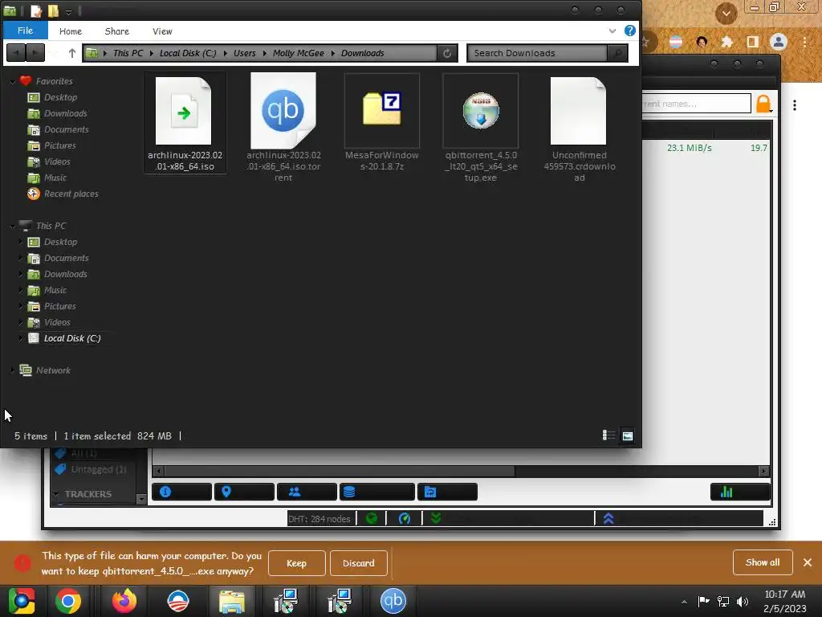Image resolution: width=822 pixels, height=617 pixels.
Task: Select Local Disk (C:) breadcrumb
Action: click(188, 53)
